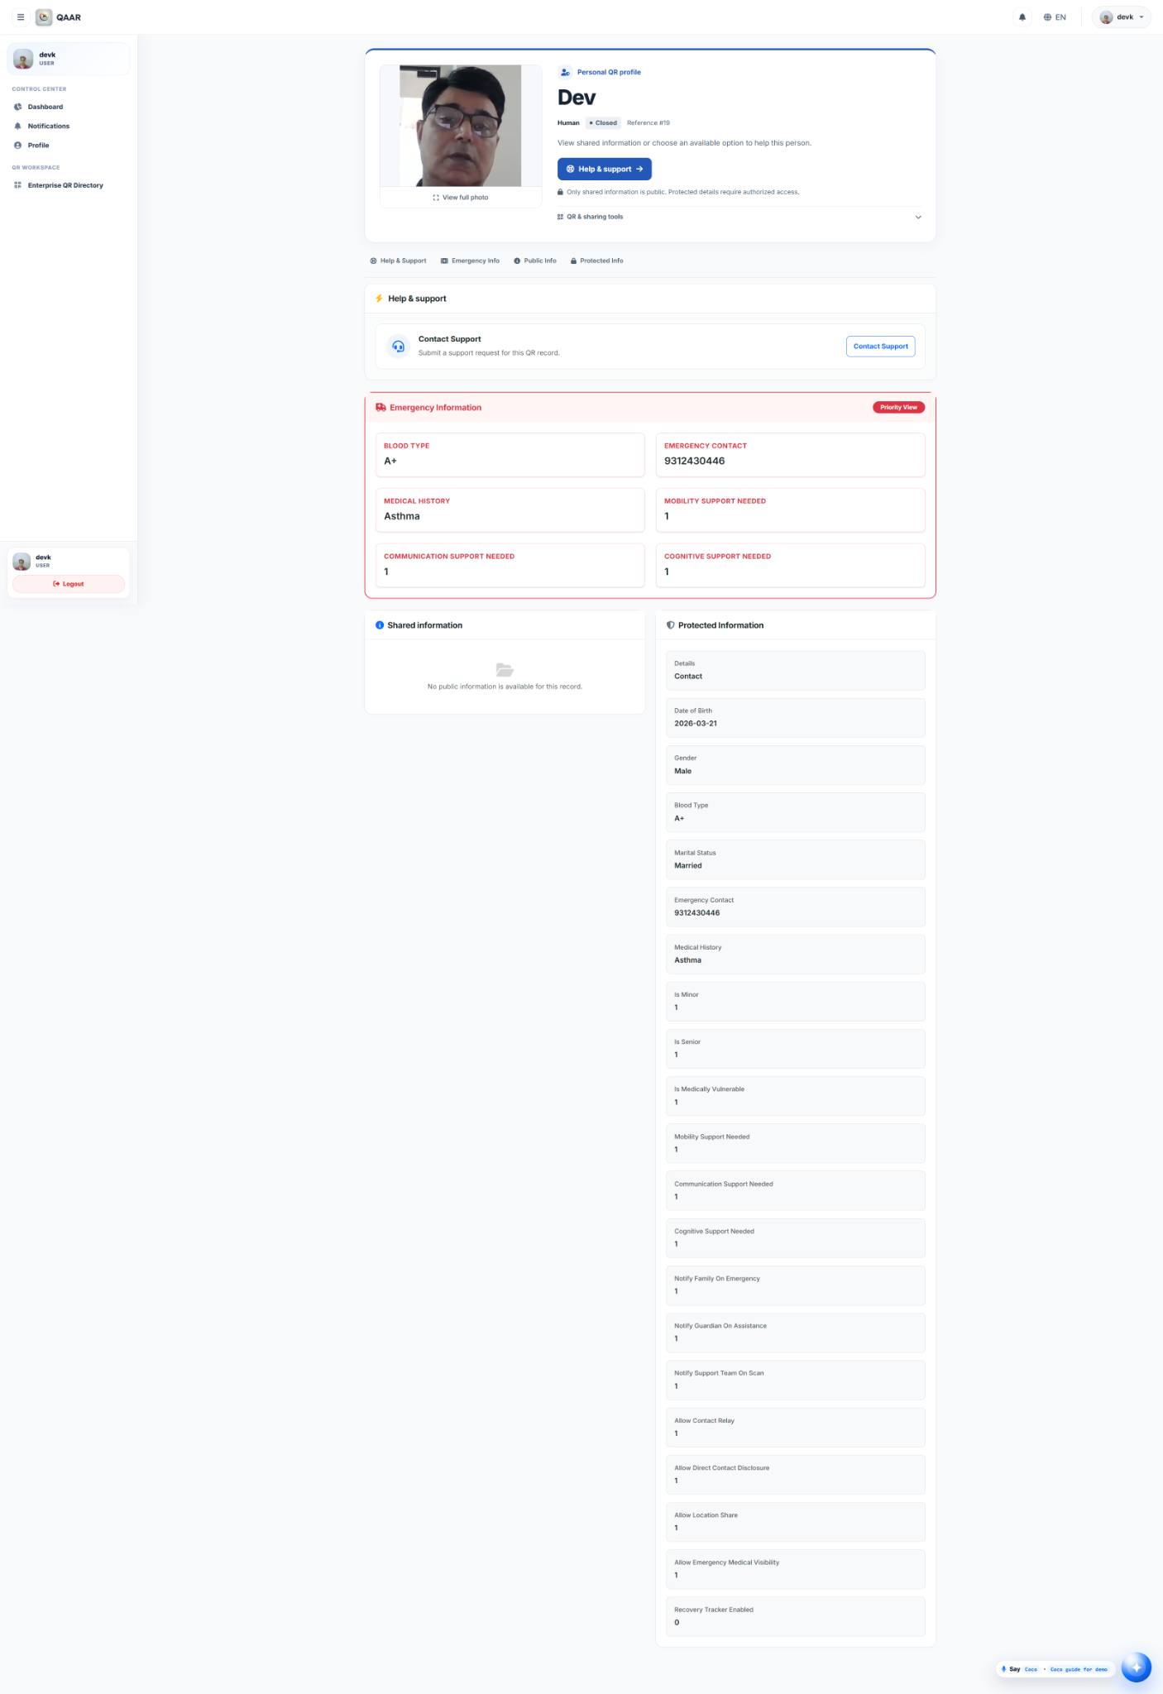
Task: Click the Gender Male row
Action: tap(795, 765)
